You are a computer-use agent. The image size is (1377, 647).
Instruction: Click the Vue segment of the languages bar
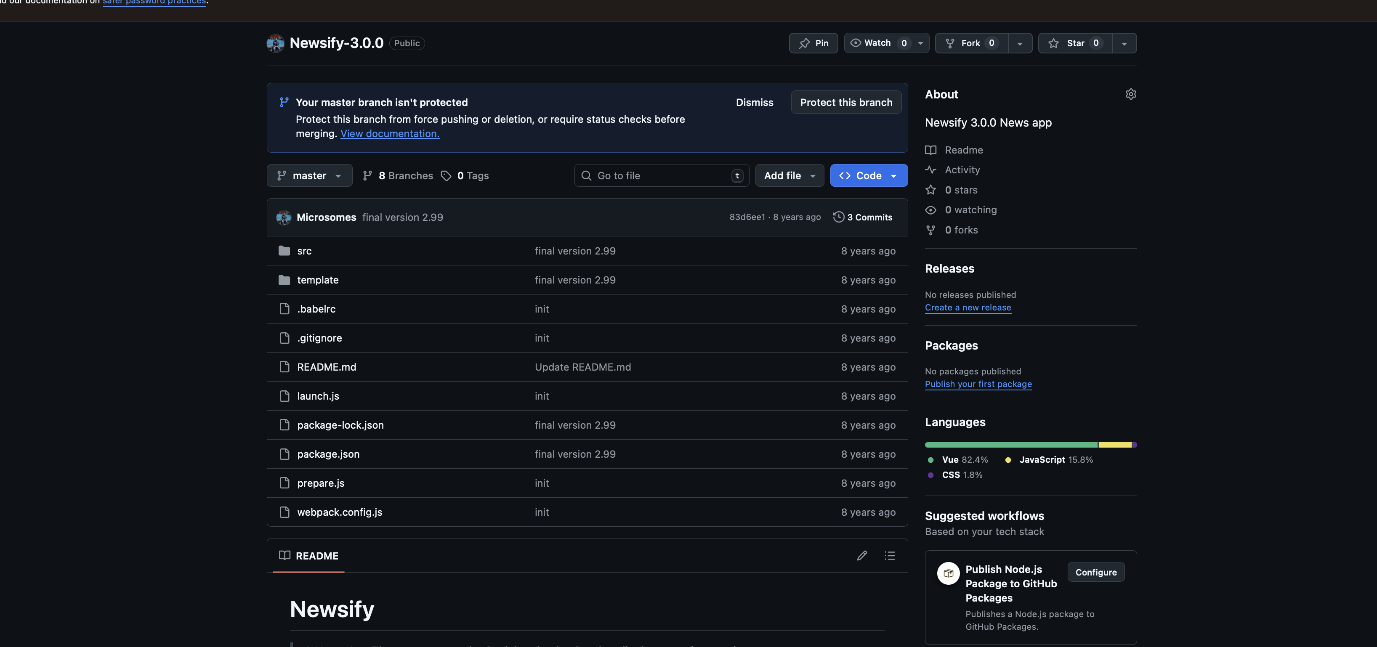coord(1005,445)
